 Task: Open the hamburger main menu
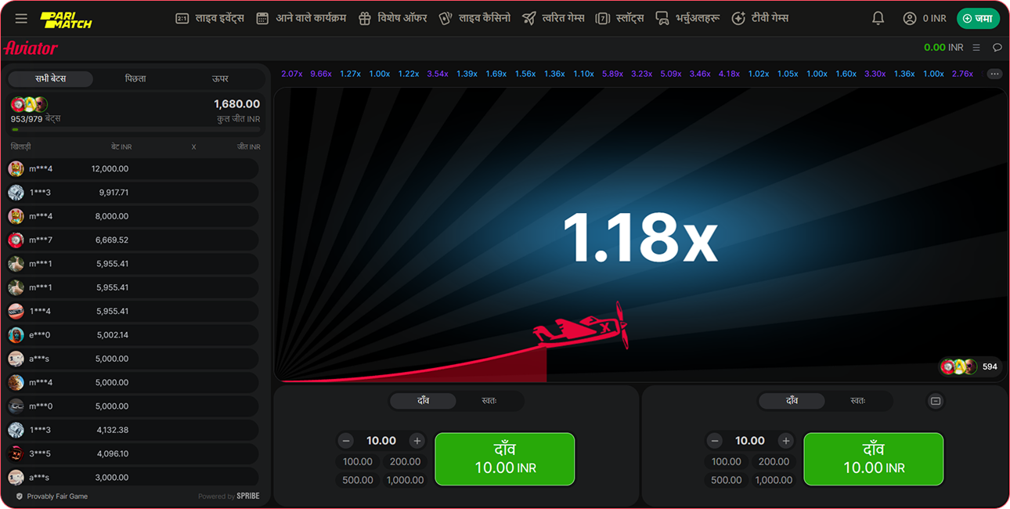(x=21, y=18)
